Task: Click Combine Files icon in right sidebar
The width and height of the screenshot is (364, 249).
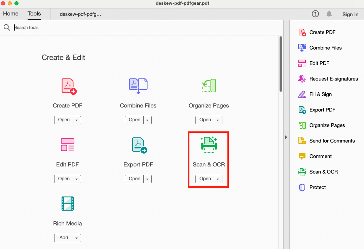Action: (302, 48)
